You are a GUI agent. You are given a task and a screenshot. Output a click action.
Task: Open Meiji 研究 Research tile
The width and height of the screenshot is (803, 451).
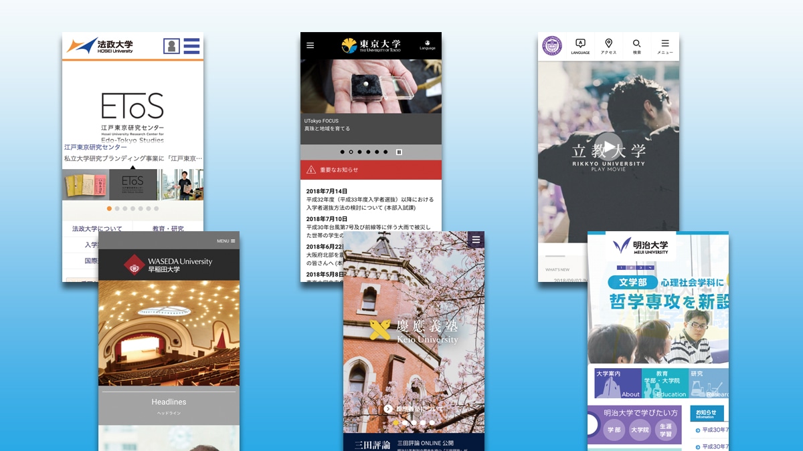(x=709, y=383)
